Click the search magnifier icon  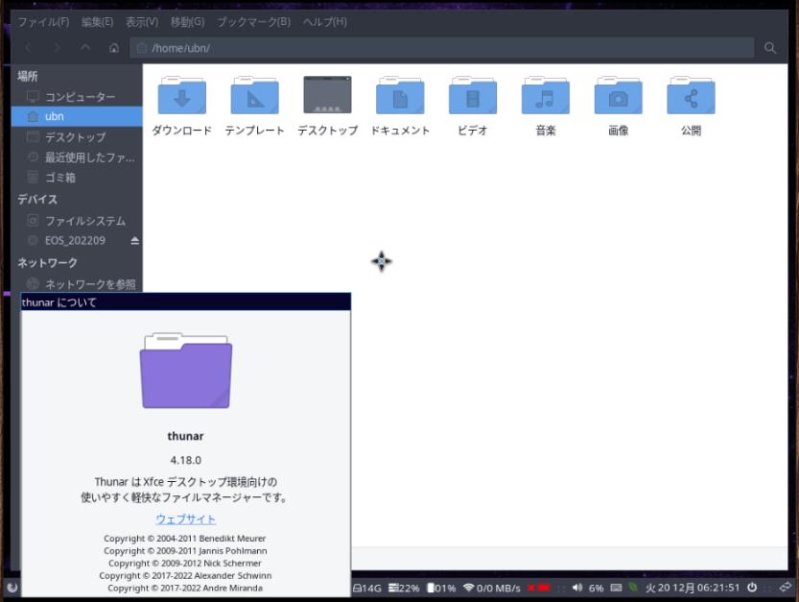[x=770, y=48]
